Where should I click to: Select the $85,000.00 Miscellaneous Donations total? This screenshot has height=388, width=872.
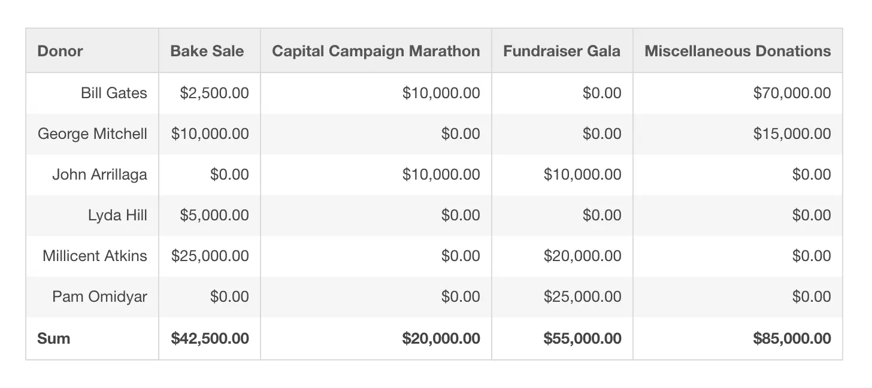pos(792,338)
